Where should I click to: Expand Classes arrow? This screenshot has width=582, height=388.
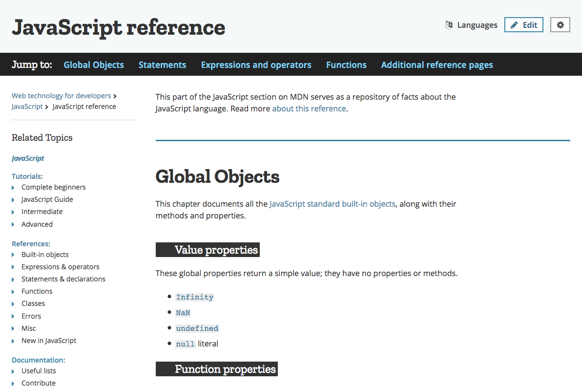click(x=13, y=304)
